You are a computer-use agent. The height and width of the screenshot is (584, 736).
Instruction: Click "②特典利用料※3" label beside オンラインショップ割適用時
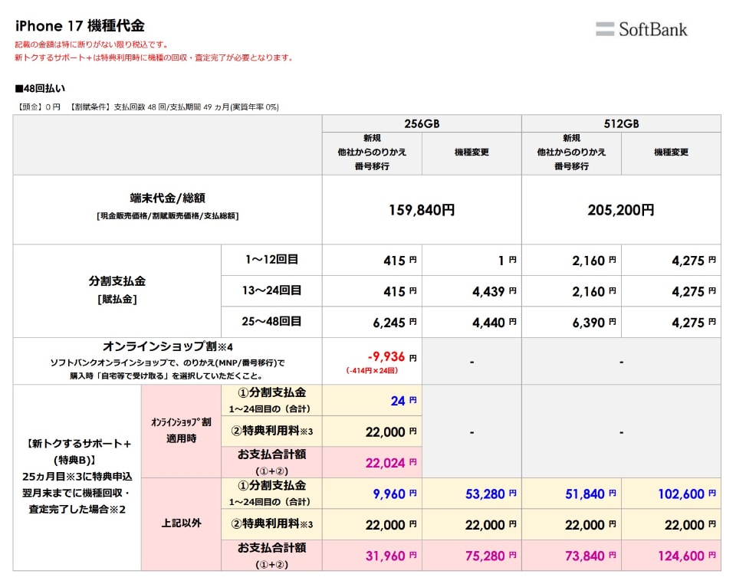click(271, 431)
